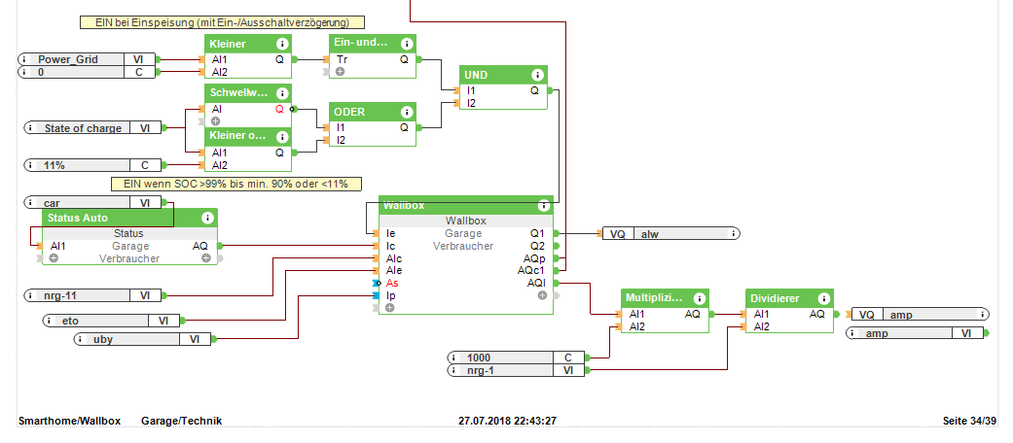Expand plus below Wallbox Ip input
The width and height of the screenshot is (1013, 443).
point(389,308)
